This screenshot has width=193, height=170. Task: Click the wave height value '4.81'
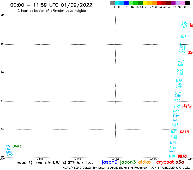pos(185,22)
